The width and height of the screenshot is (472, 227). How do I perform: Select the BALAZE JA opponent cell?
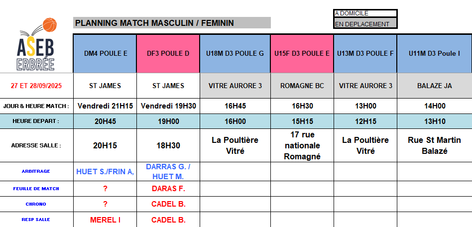point(434,86)
